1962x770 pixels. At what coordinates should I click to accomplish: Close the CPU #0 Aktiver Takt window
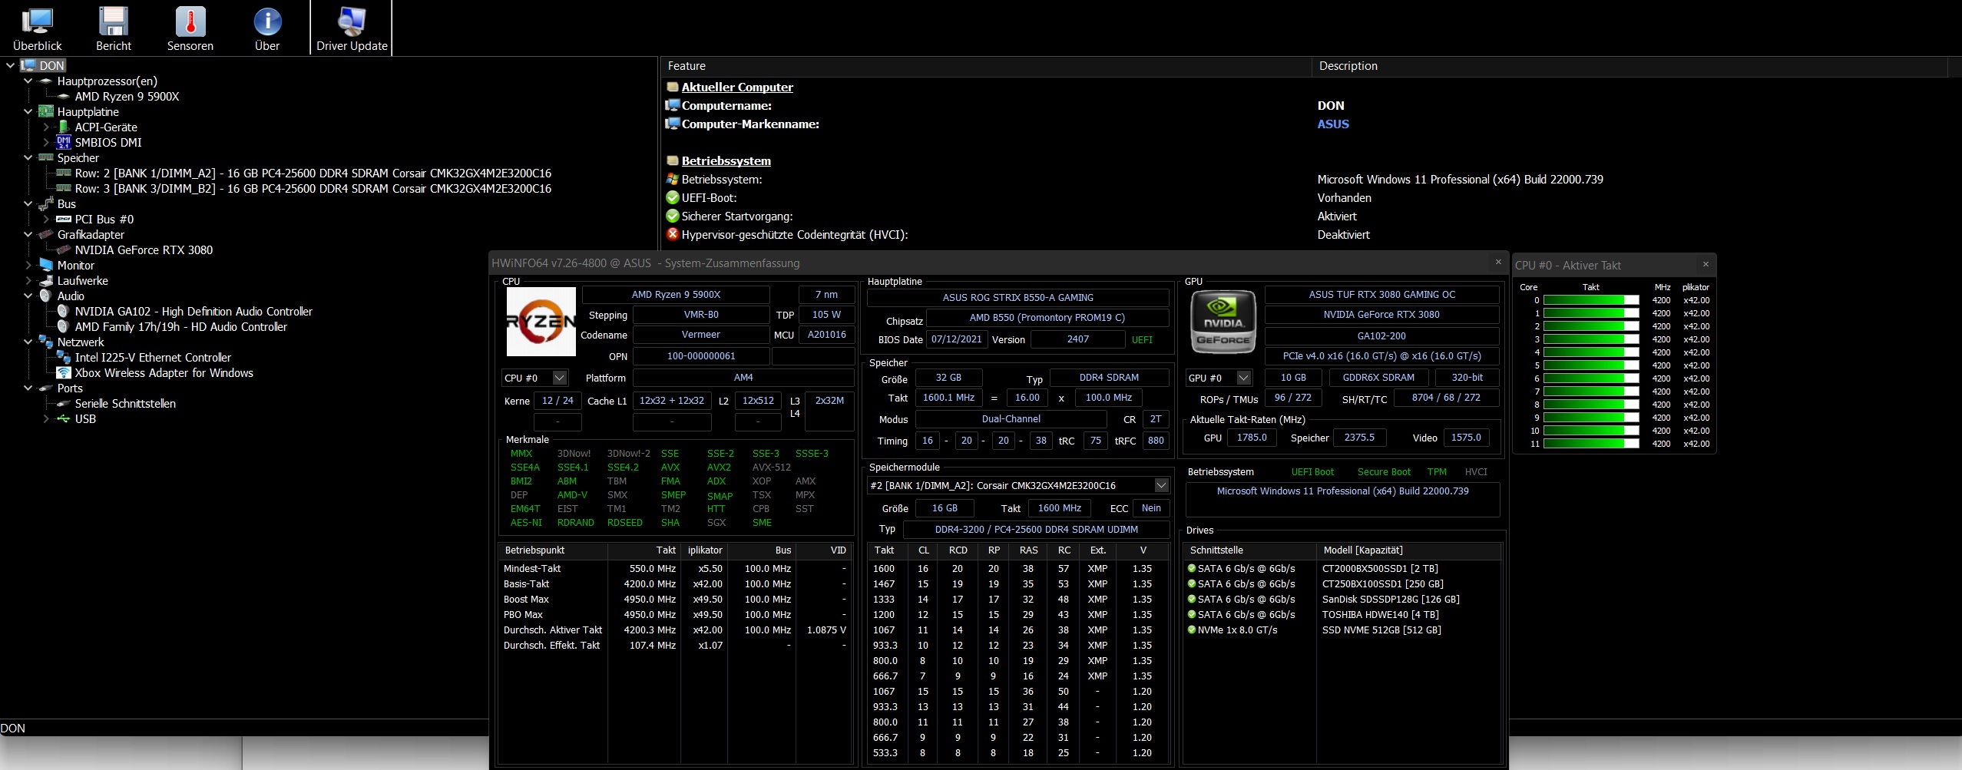(x=1706, y=264)
